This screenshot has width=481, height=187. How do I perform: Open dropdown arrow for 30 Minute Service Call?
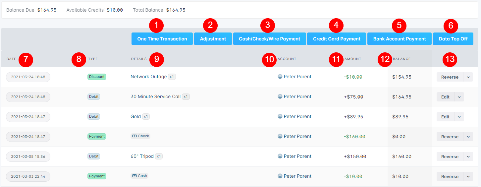[x=459, y=97]
